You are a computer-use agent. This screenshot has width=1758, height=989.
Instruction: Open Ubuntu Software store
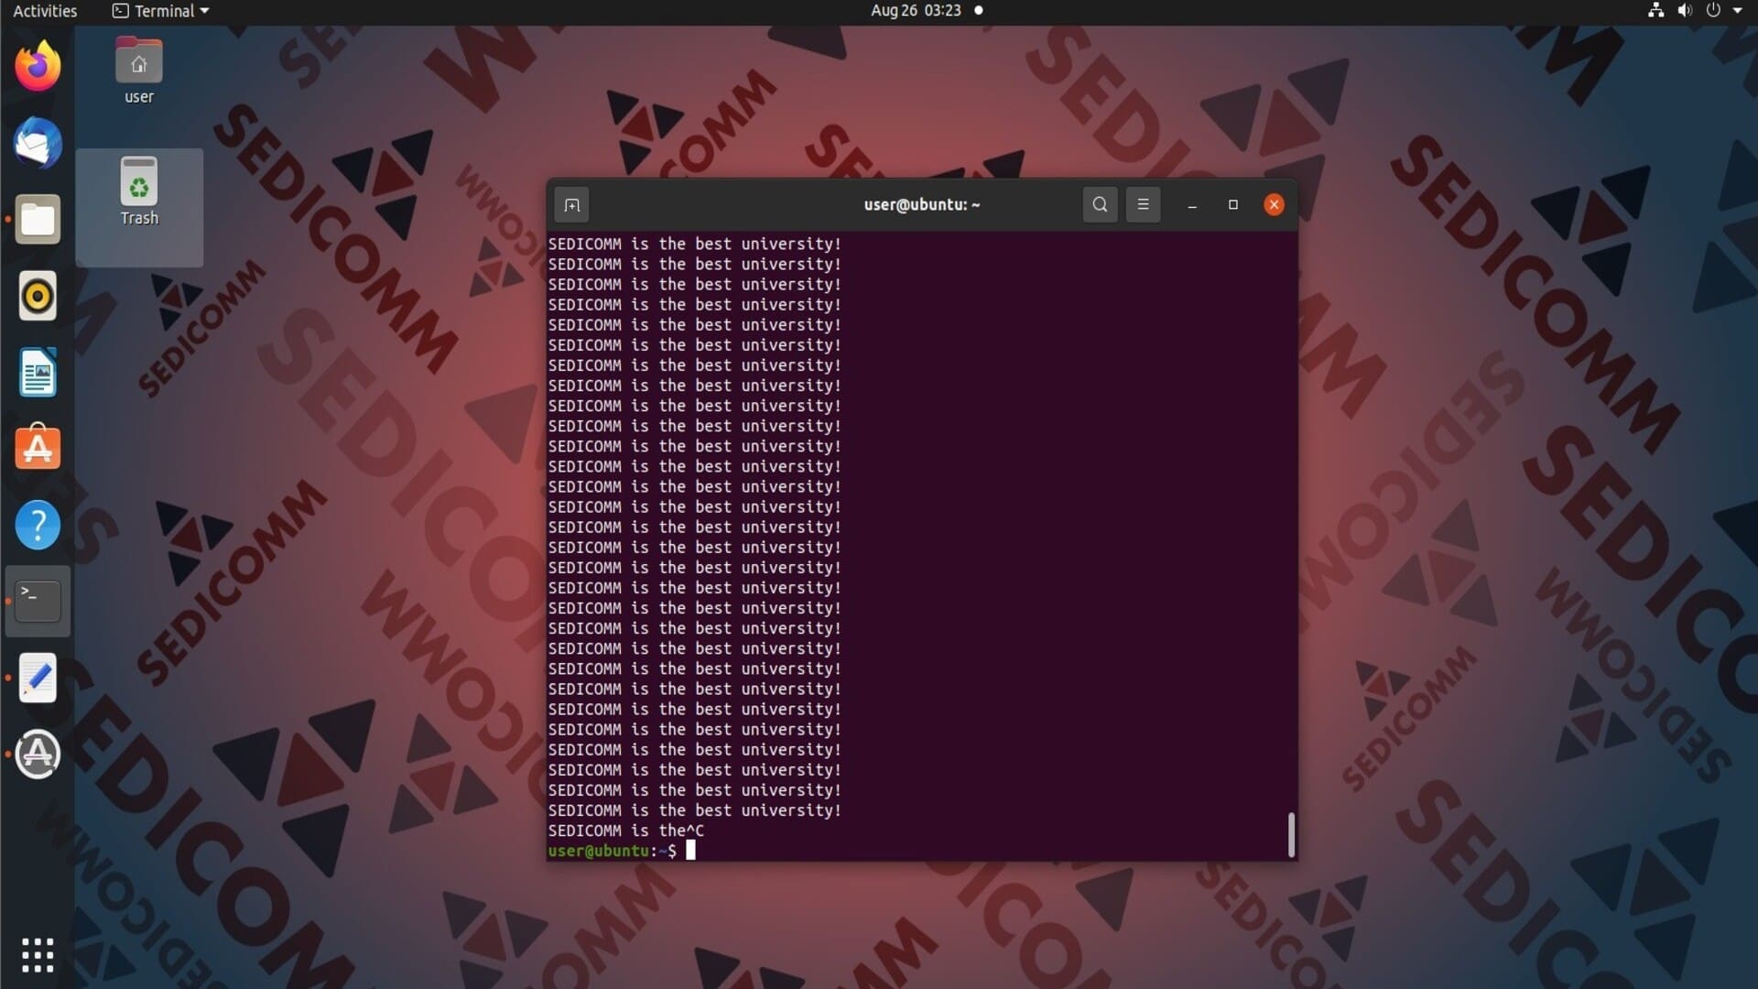pos(38,448)
